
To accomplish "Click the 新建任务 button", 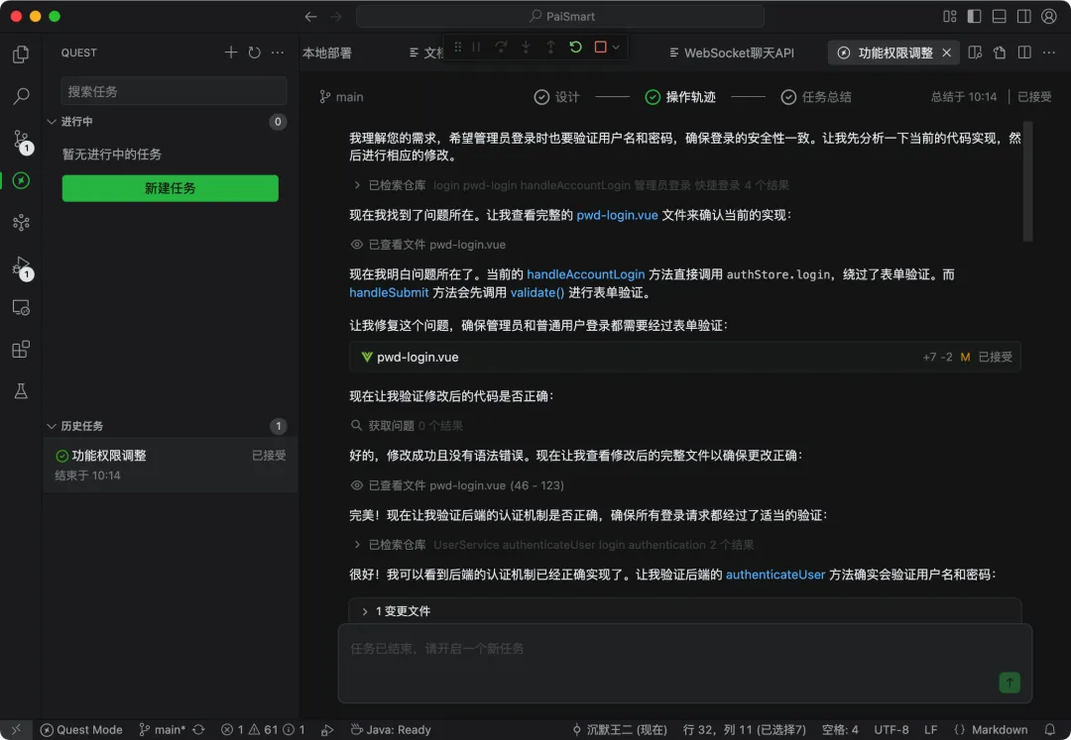I will (171, 188).
